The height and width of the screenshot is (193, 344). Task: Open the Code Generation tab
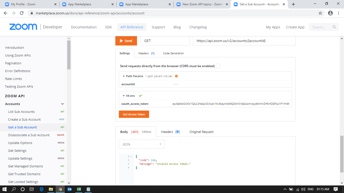click(174, 53)
